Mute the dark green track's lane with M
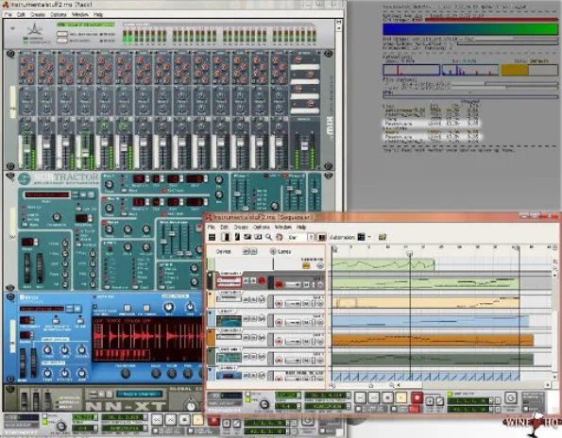This screenshot has height=438, width=562. (x=306, y=360)
